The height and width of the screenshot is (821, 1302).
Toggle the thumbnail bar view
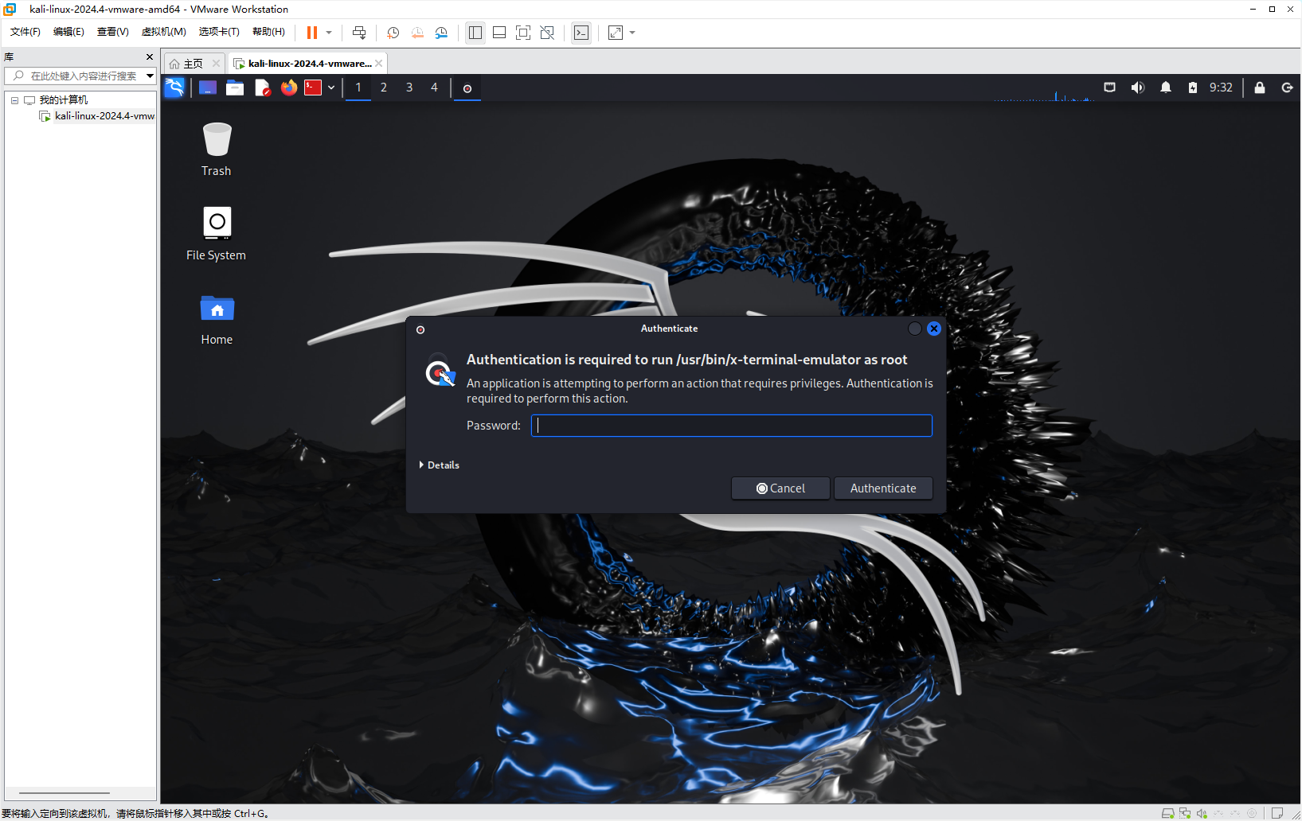pos(499,33)
